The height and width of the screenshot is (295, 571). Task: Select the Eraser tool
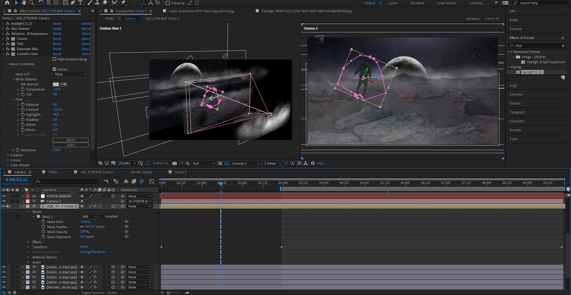(105, 3)
